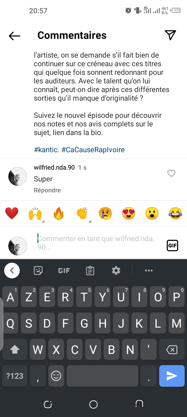Collapse keyboard toolbar with chevron
Screen dimensions: 187x417
click(x=12, y=271)
